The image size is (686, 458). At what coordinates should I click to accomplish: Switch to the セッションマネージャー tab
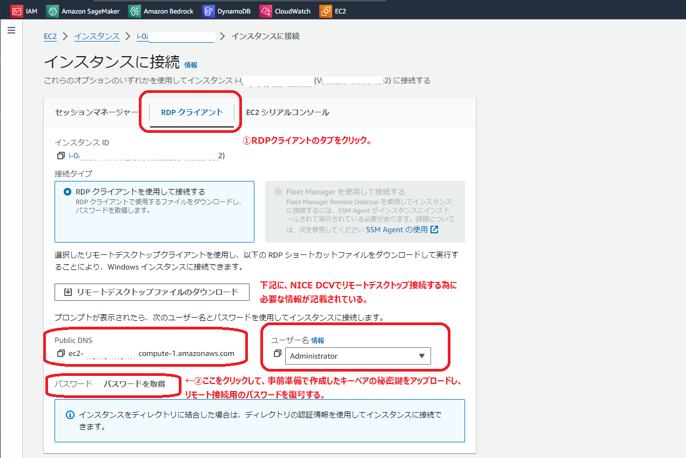(97, 112)
